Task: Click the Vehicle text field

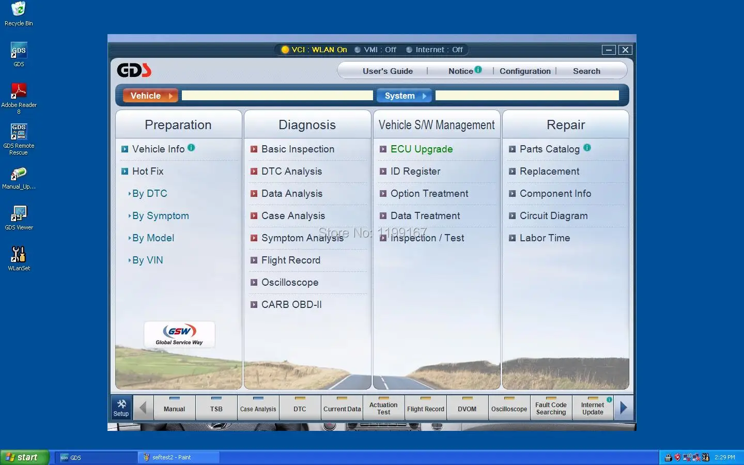Action: click(277, 96)
